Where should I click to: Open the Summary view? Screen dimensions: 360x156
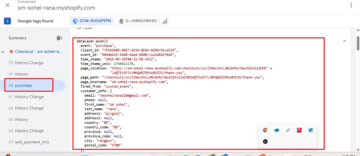[17, 38]
